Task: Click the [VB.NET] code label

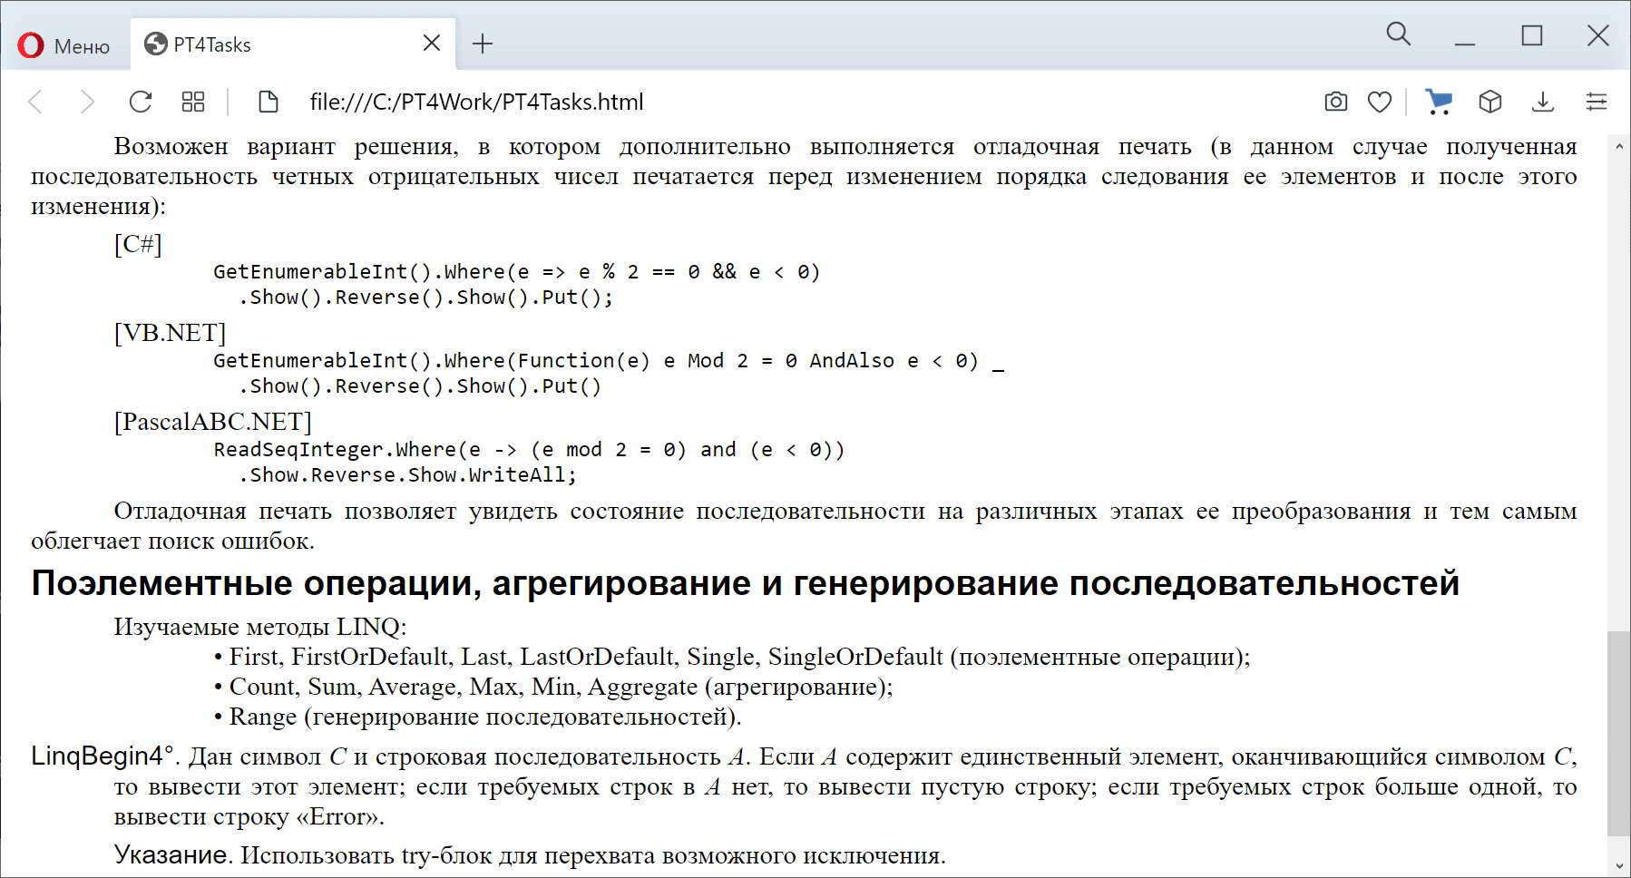Action: click(170, 333)
